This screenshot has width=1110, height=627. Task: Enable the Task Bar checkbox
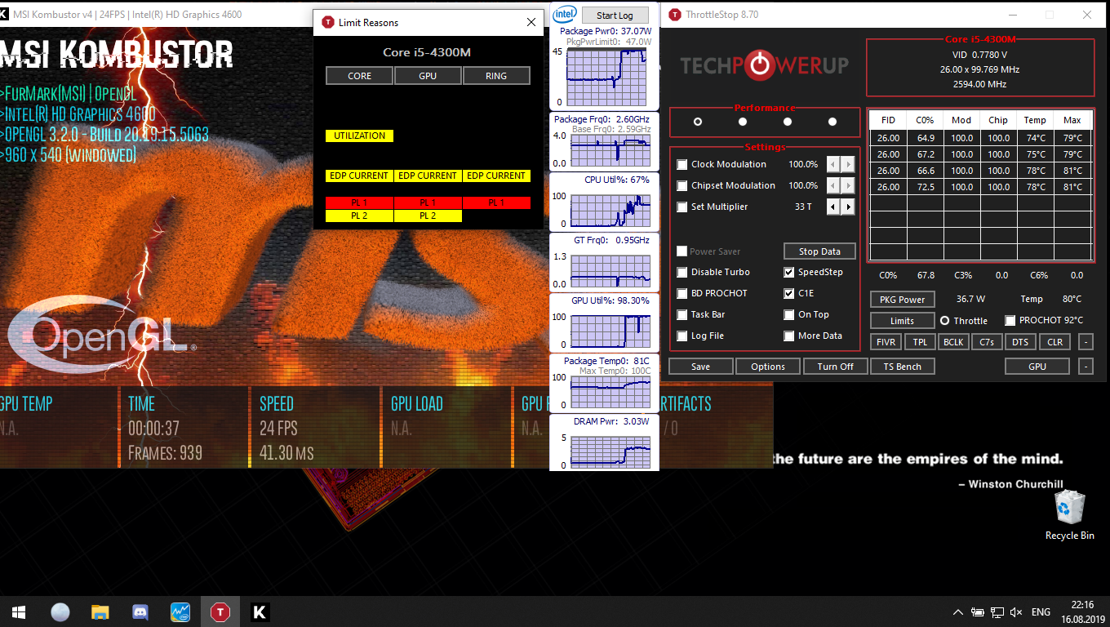682,314
